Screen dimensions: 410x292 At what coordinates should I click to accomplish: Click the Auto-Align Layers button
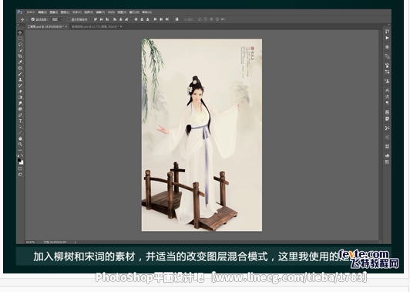coord(176,19)
